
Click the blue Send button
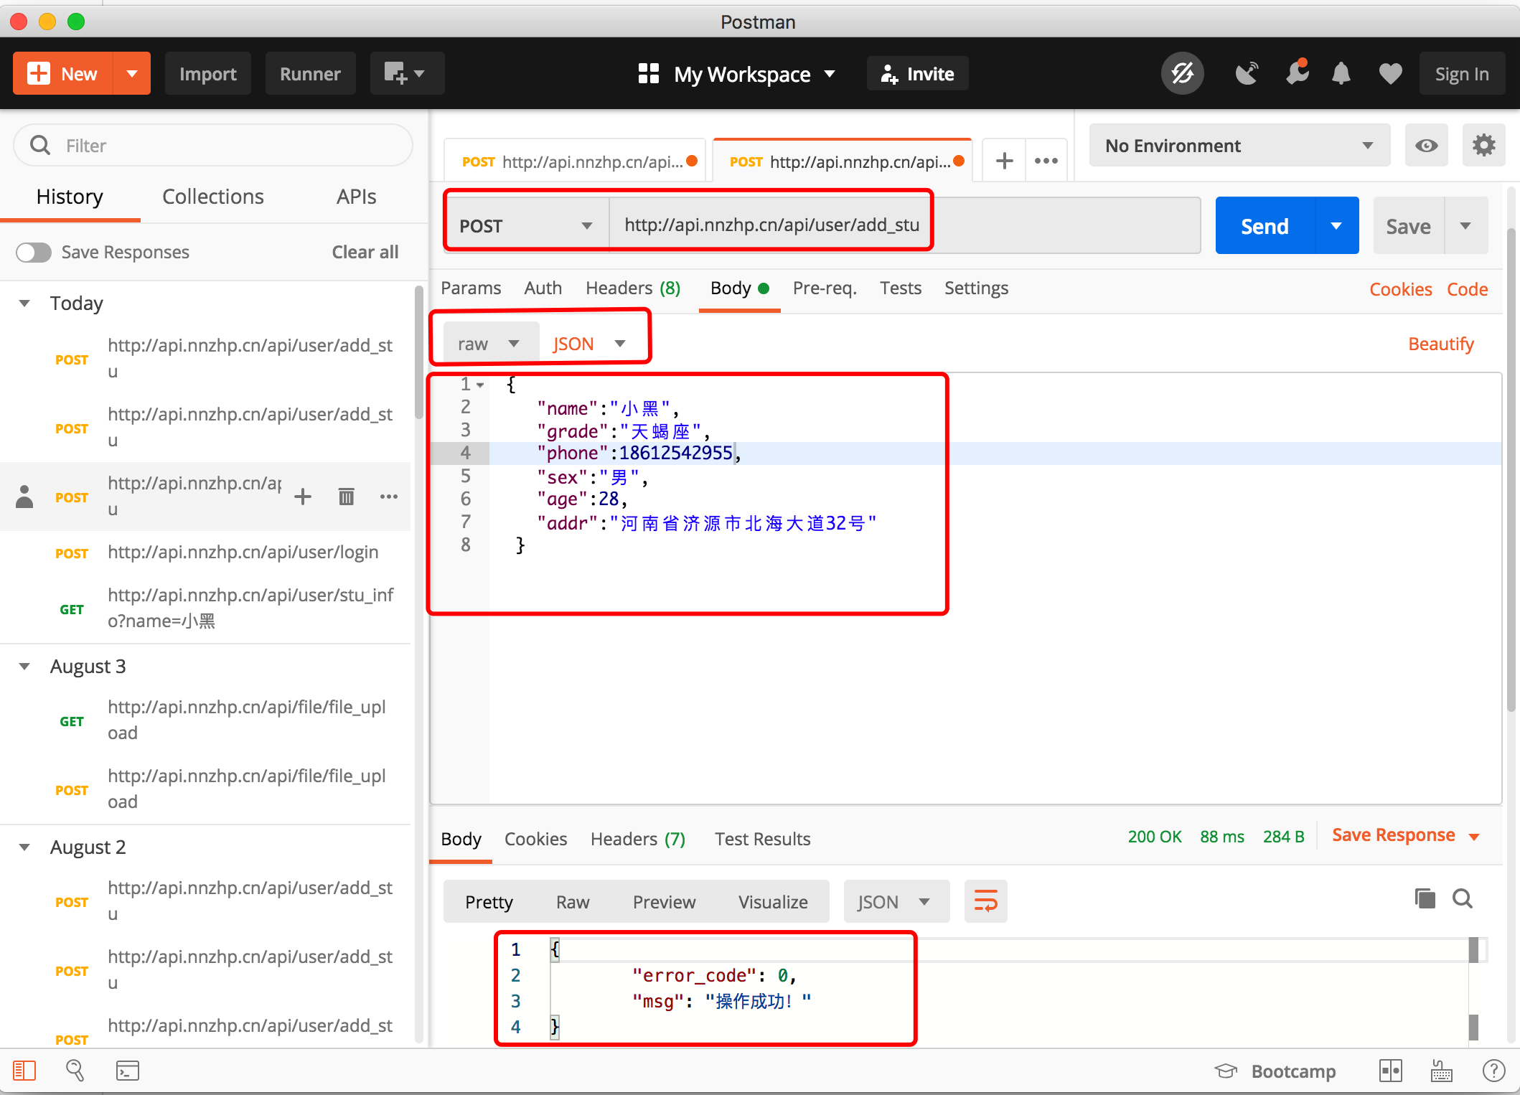pos(1265,226)
